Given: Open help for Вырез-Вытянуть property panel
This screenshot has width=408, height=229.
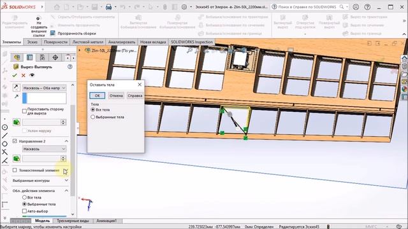Looking at the screenshot, I should pos(69,67).
